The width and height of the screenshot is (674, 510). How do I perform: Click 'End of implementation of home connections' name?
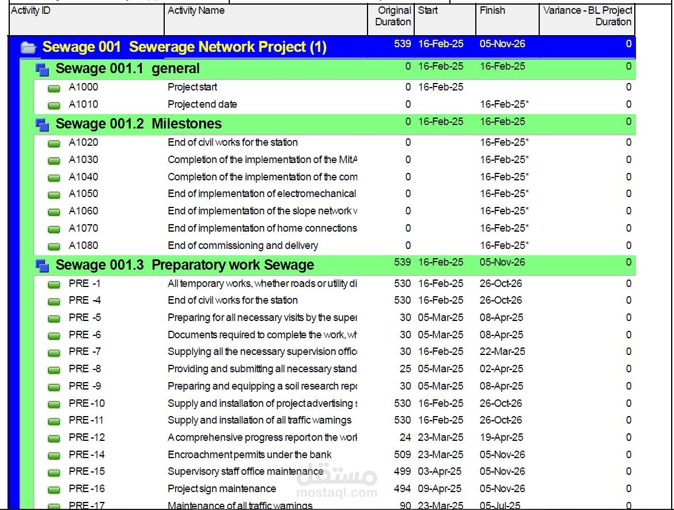coord(262,228)
